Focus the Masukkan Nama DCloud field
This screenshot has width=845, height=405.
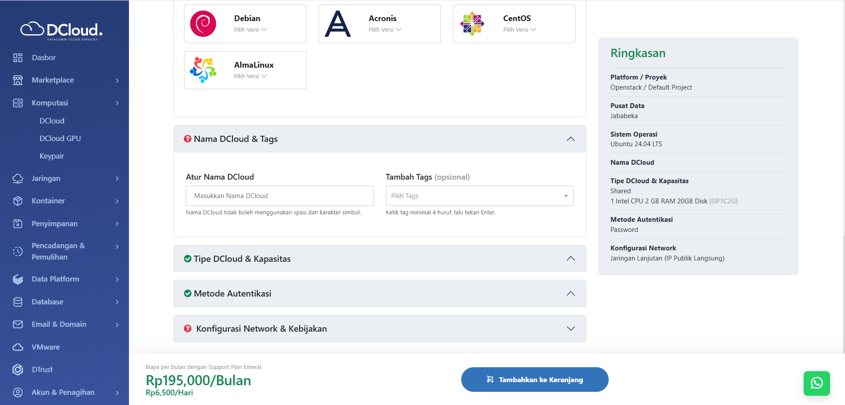click(279, 196)
